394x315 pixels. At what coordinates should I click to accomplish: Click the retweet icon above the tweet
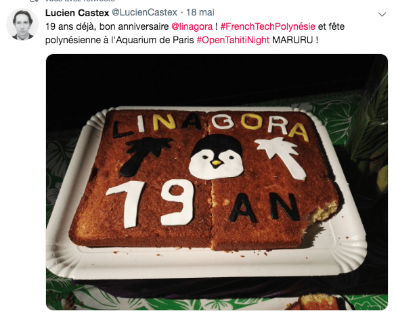tap(34, 1)
